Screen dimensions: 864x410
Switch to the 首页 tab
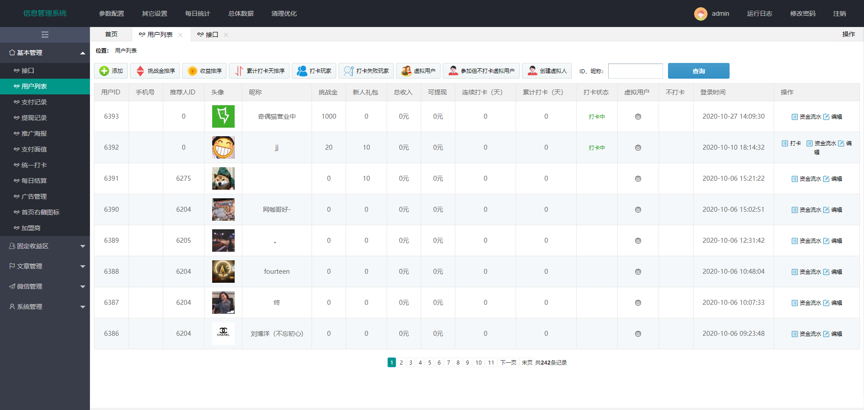111,34
